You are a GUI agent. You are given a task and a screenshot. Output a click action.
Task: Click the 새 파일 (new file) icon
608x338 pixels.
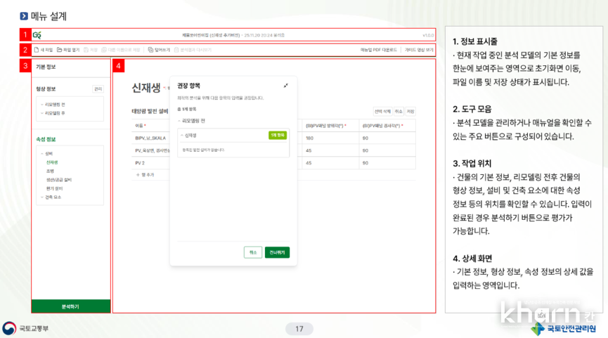point(37,50)
